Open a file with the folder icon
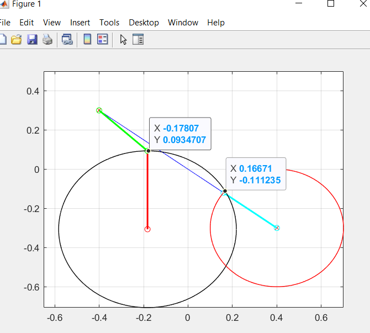The height and width of the screenshot is (333, 370). click(x=17, y=40)
